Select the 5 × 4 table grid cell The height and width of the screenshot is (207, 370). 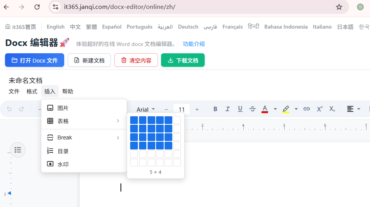pyautogui.click(x=168, y=145)
